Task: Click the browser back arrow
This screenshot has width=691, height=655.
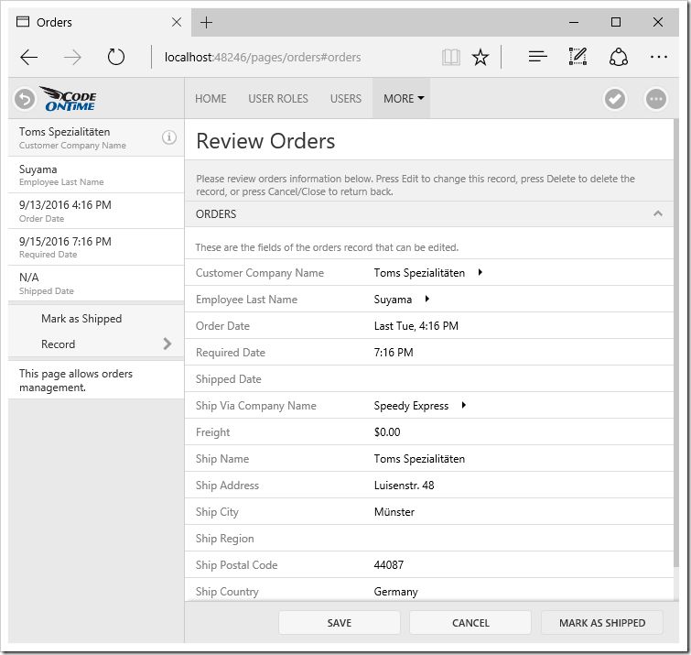Action: (x=29, y=58)
